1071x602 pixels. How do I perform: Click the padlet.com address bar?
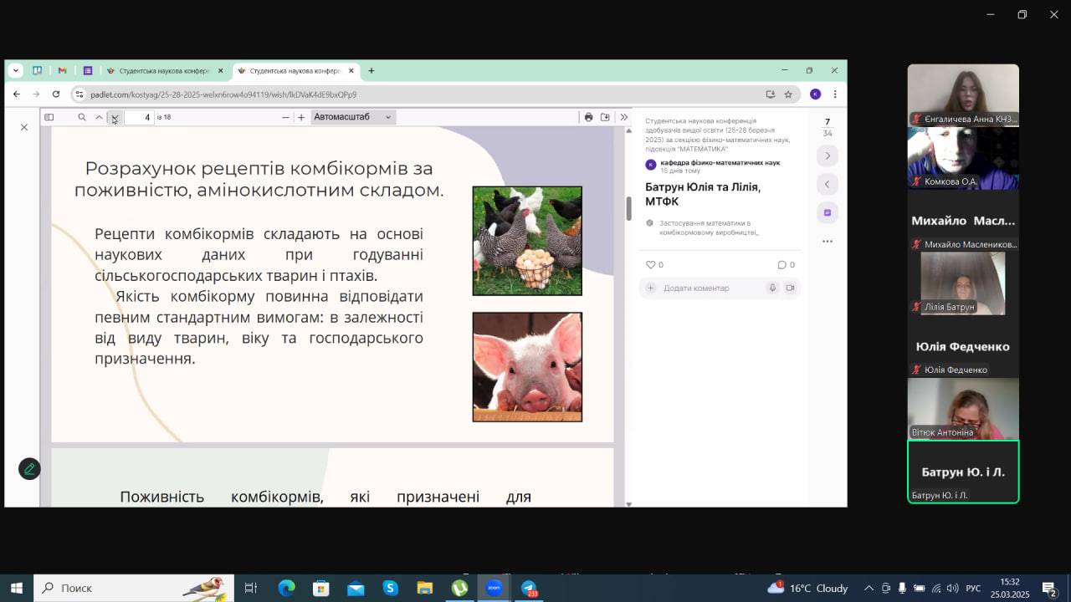coord(418,94)
